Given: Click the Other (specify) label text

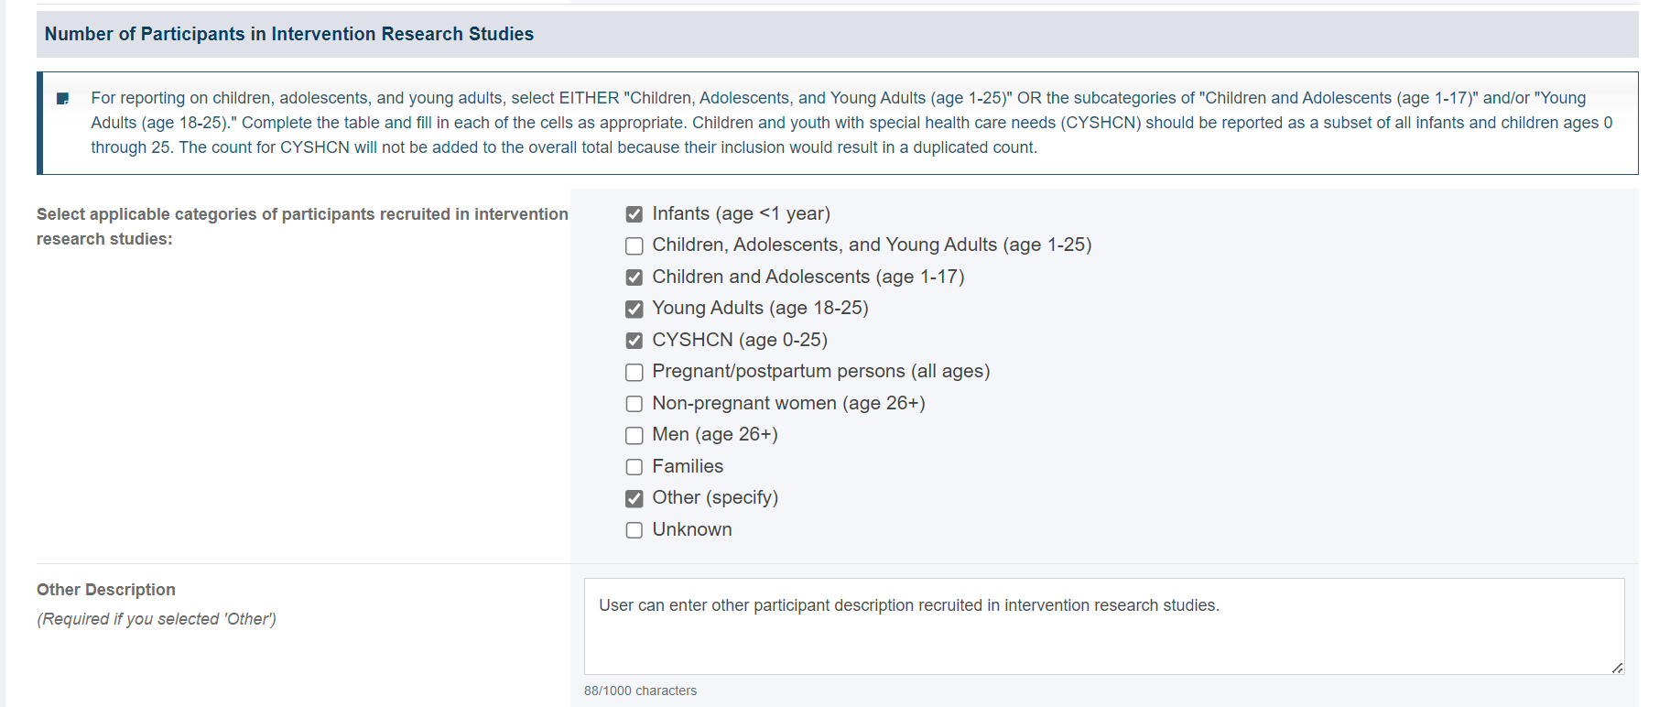Looking at the screenshot, I should 715,497.
